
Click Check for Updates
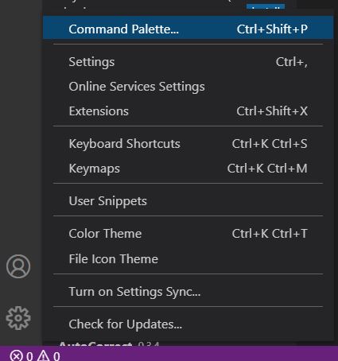(188, 324)
